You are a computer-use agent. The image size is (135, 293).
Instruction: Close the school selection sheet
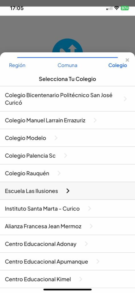[127, 60]
